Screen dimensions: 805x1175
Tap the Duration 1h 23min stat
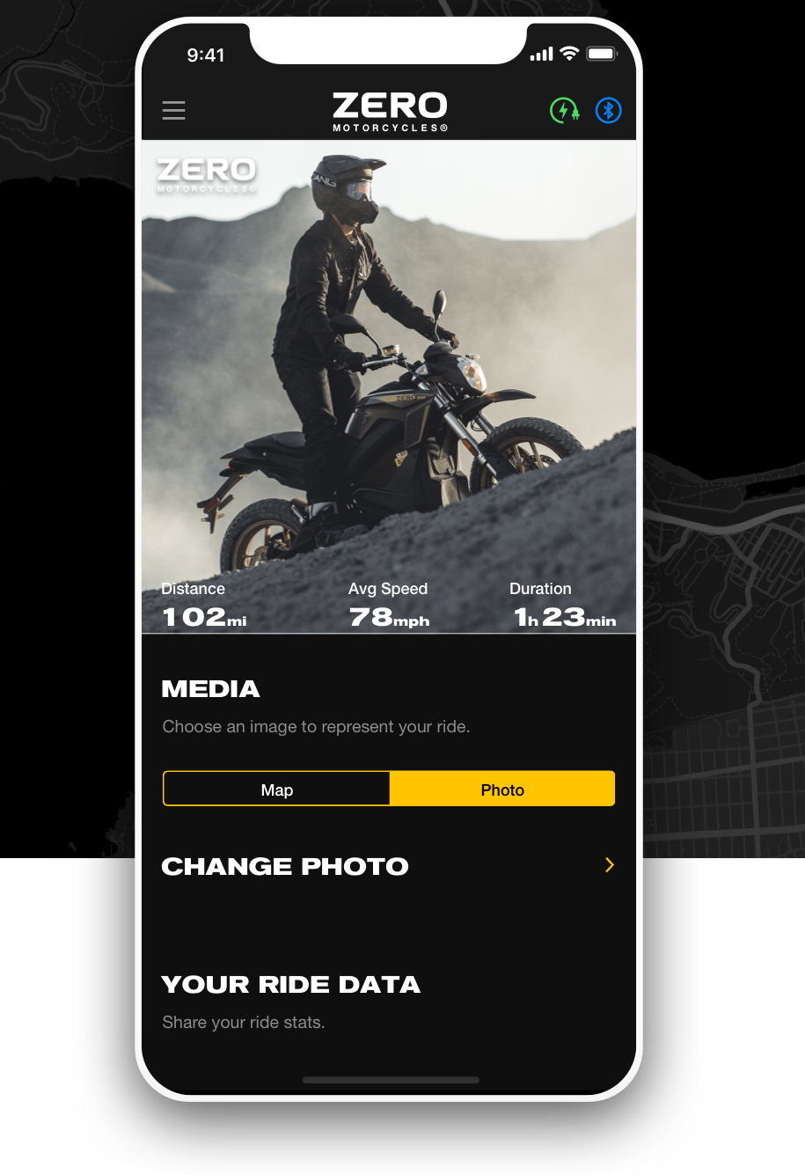click(563, 606)
